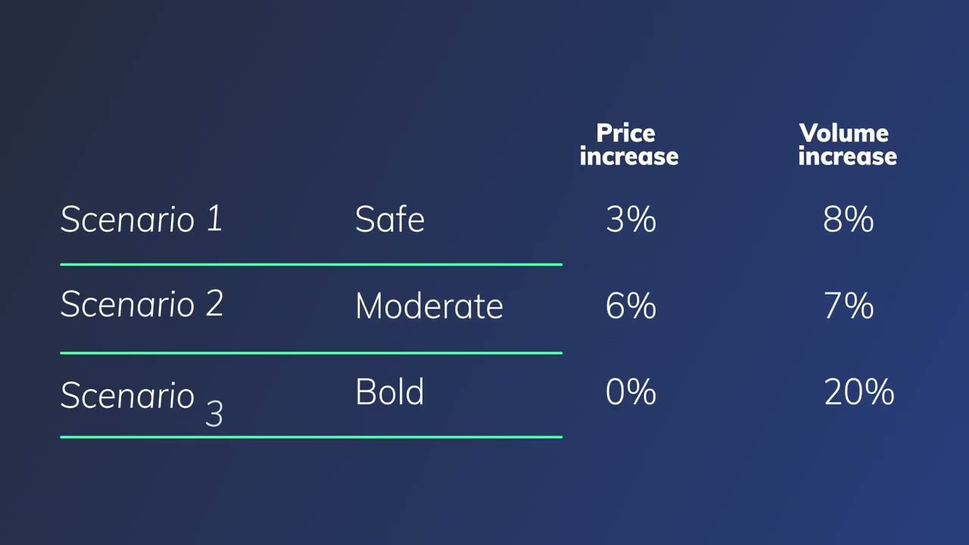The width and height of the screenshot is (969, 545).
Task: Select the 8% volume increase value
Action: [x=848, y=220]
